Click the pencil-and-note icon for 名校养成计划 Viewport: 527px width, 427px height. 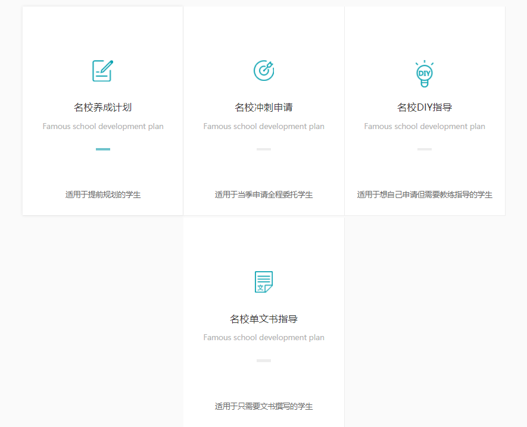coord(102,71)
